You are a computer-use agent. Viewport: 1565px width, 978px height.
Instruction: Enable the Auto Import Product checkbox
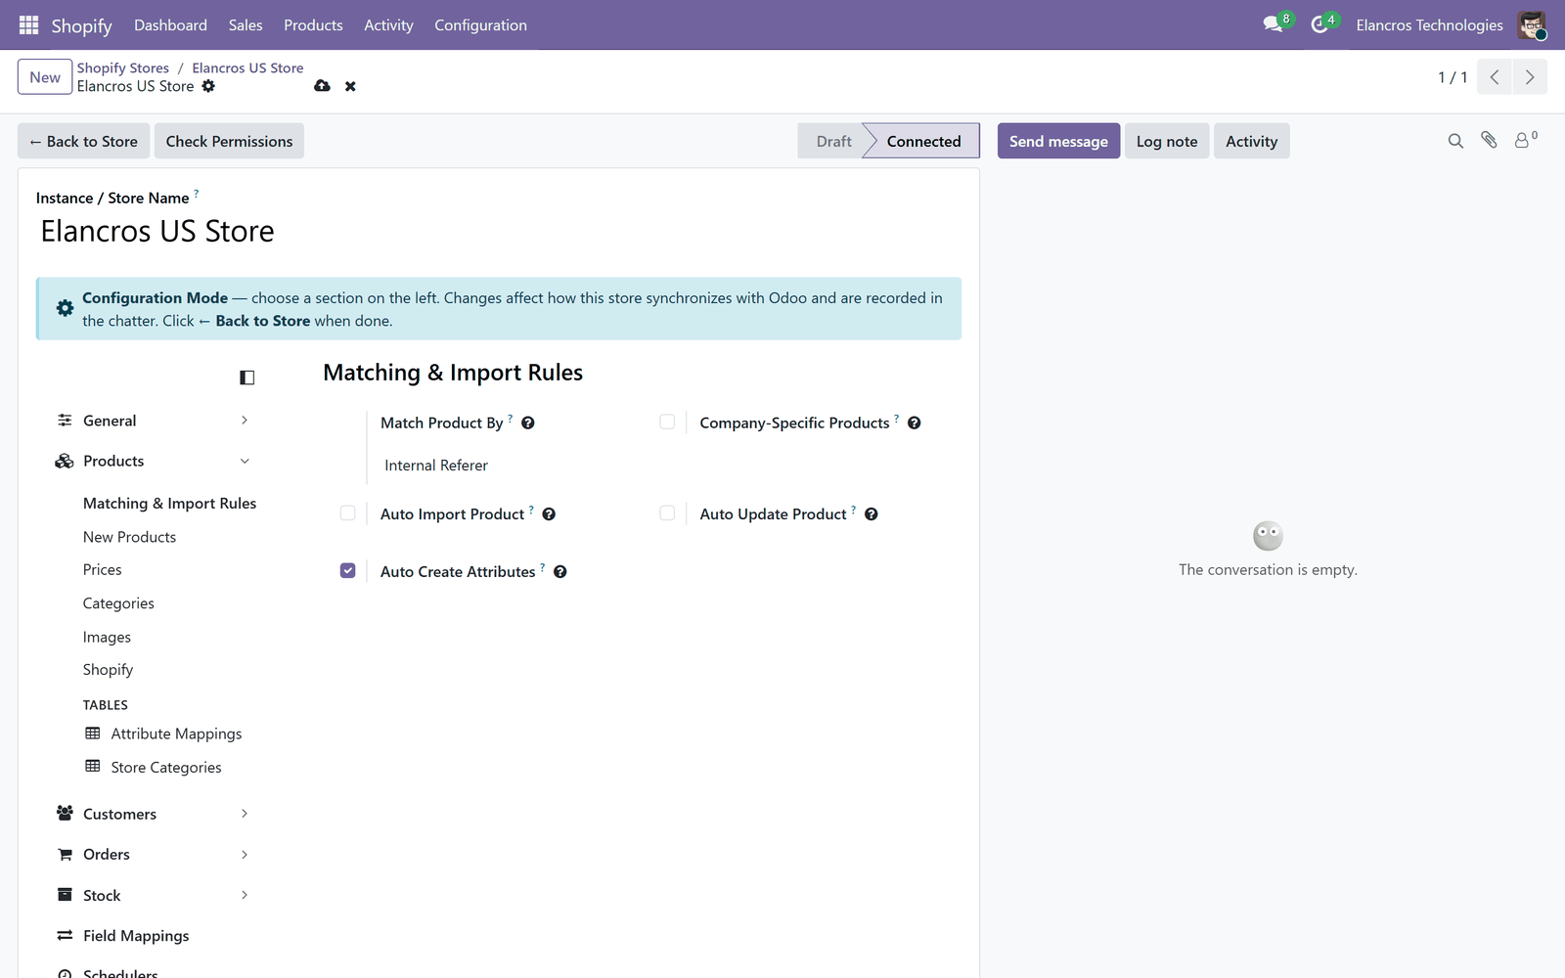point(347,513)
